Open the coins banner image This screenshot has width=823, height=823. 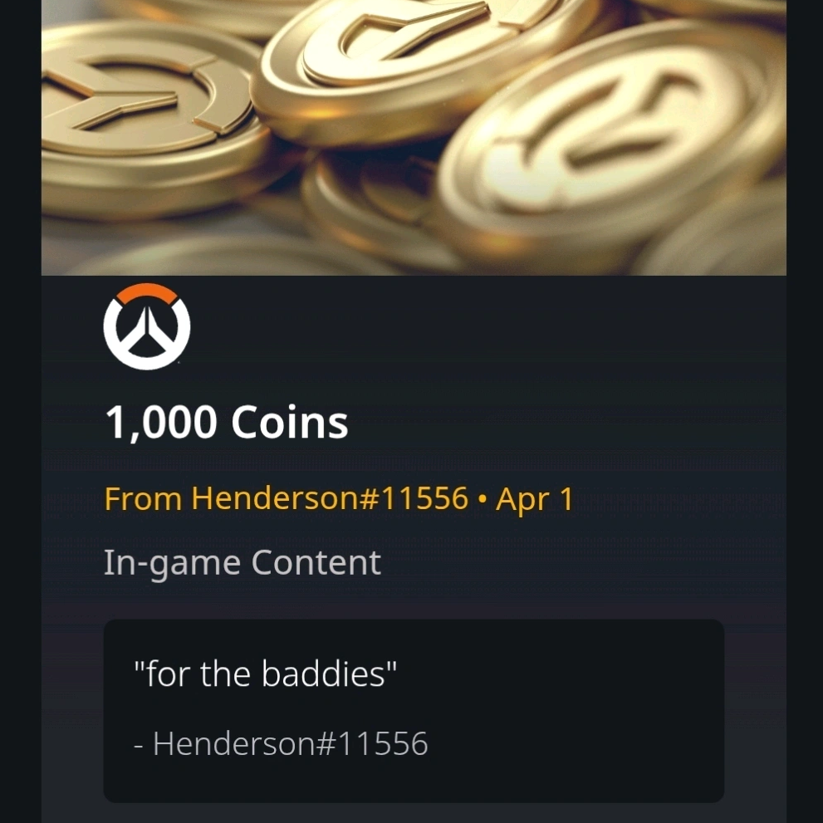(x=414, y=137)
